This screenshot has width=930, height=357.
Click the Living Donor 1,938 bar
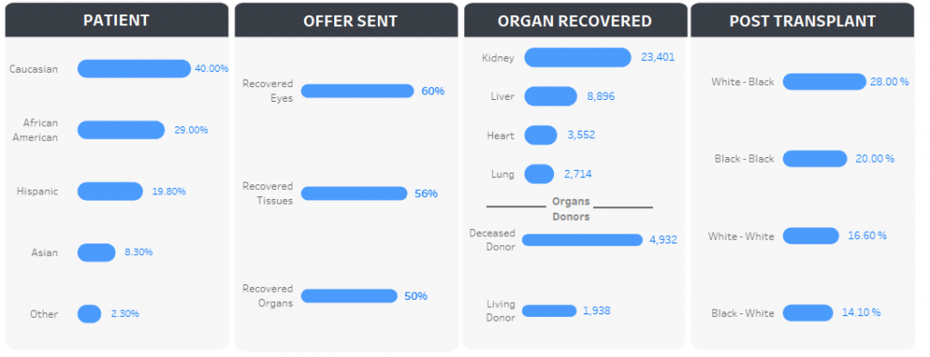tap(549, 311)
